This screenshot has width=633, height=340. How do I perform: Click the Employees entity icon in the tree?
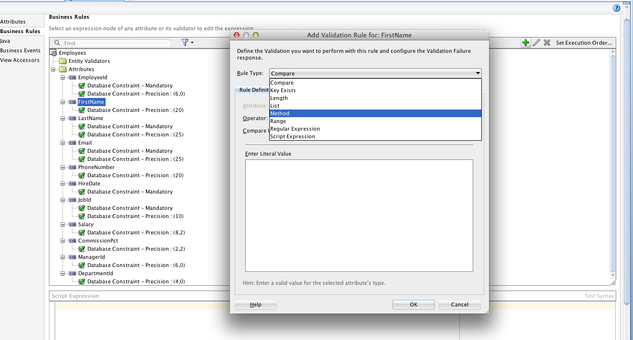(x=53, y=52)
